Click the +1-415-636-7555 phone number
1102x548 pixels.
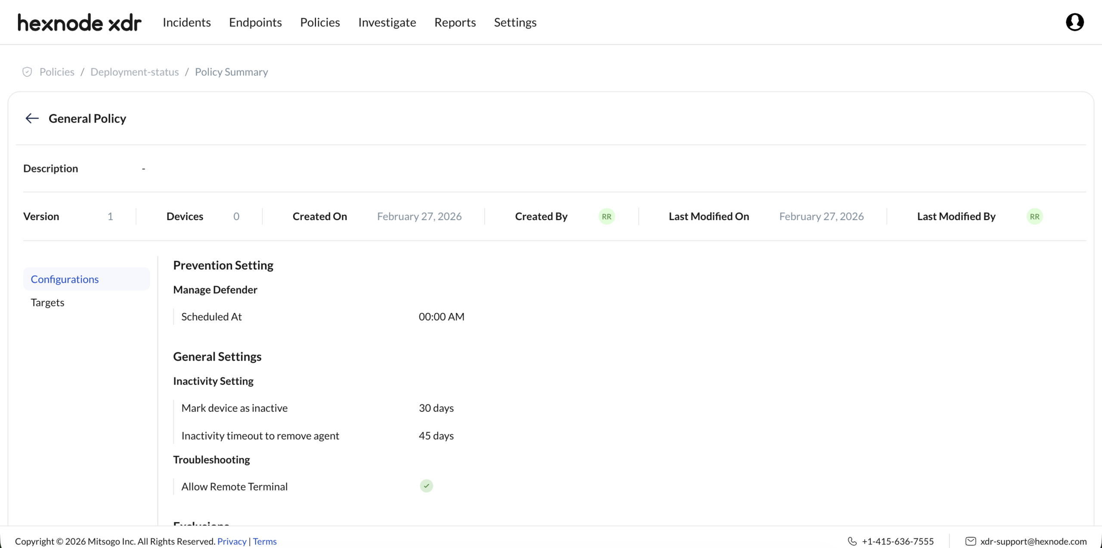pyautogui.click(x=898, y=541)
